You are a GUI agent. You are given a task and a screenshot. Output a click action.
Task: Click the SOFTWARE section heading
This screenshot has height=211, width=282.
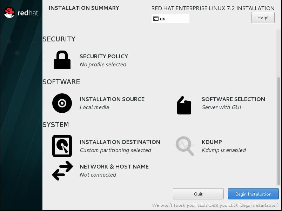pos(61,82)
